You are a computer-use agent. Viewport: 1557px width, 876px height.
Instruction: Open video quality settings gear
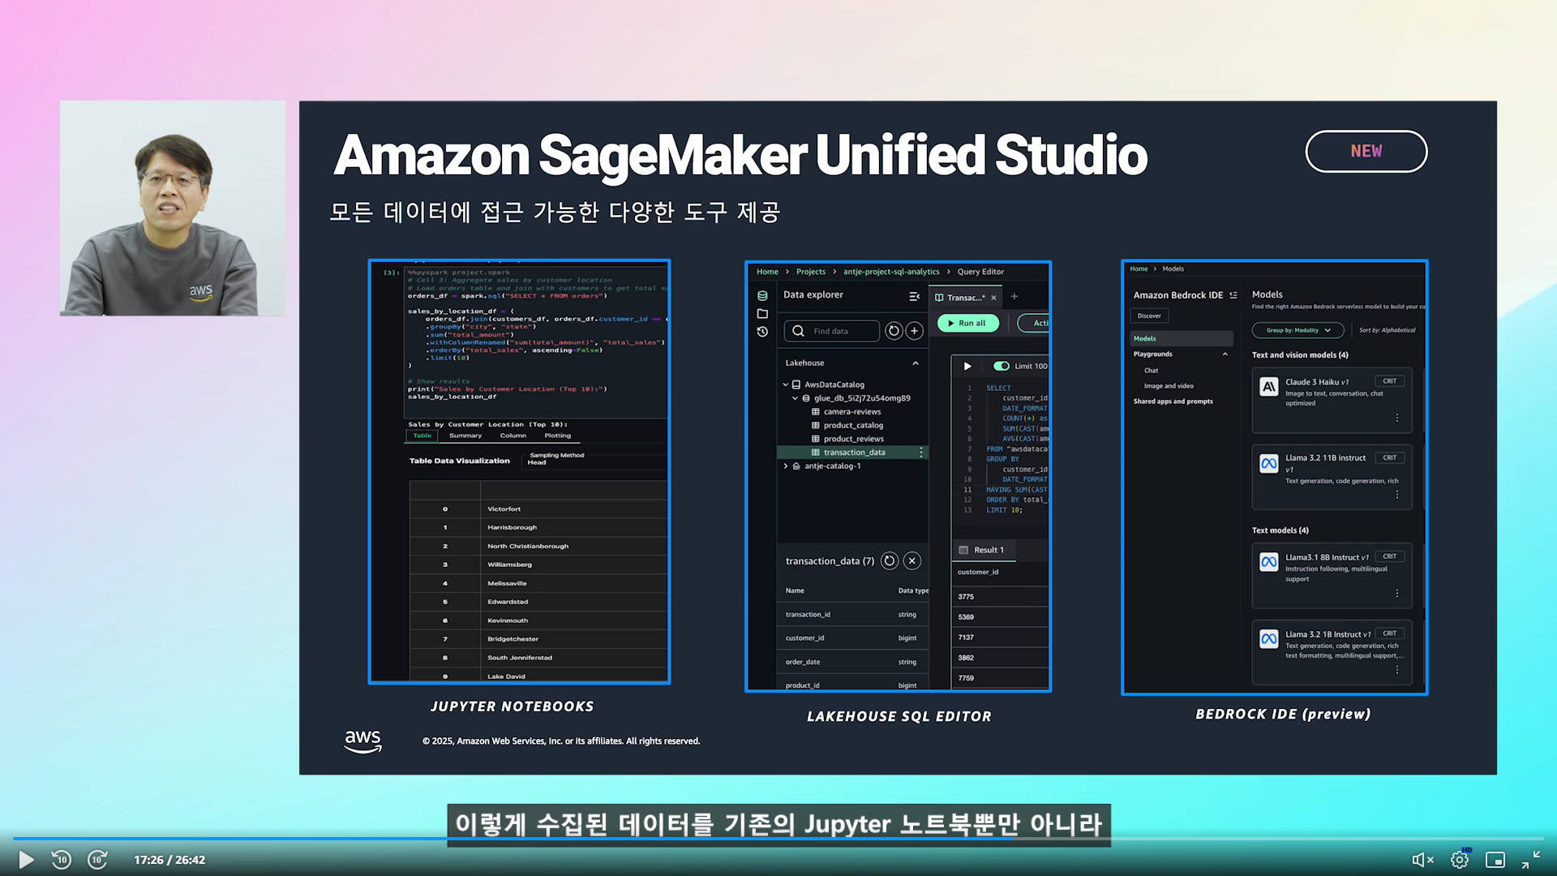tap(1460, 860)
